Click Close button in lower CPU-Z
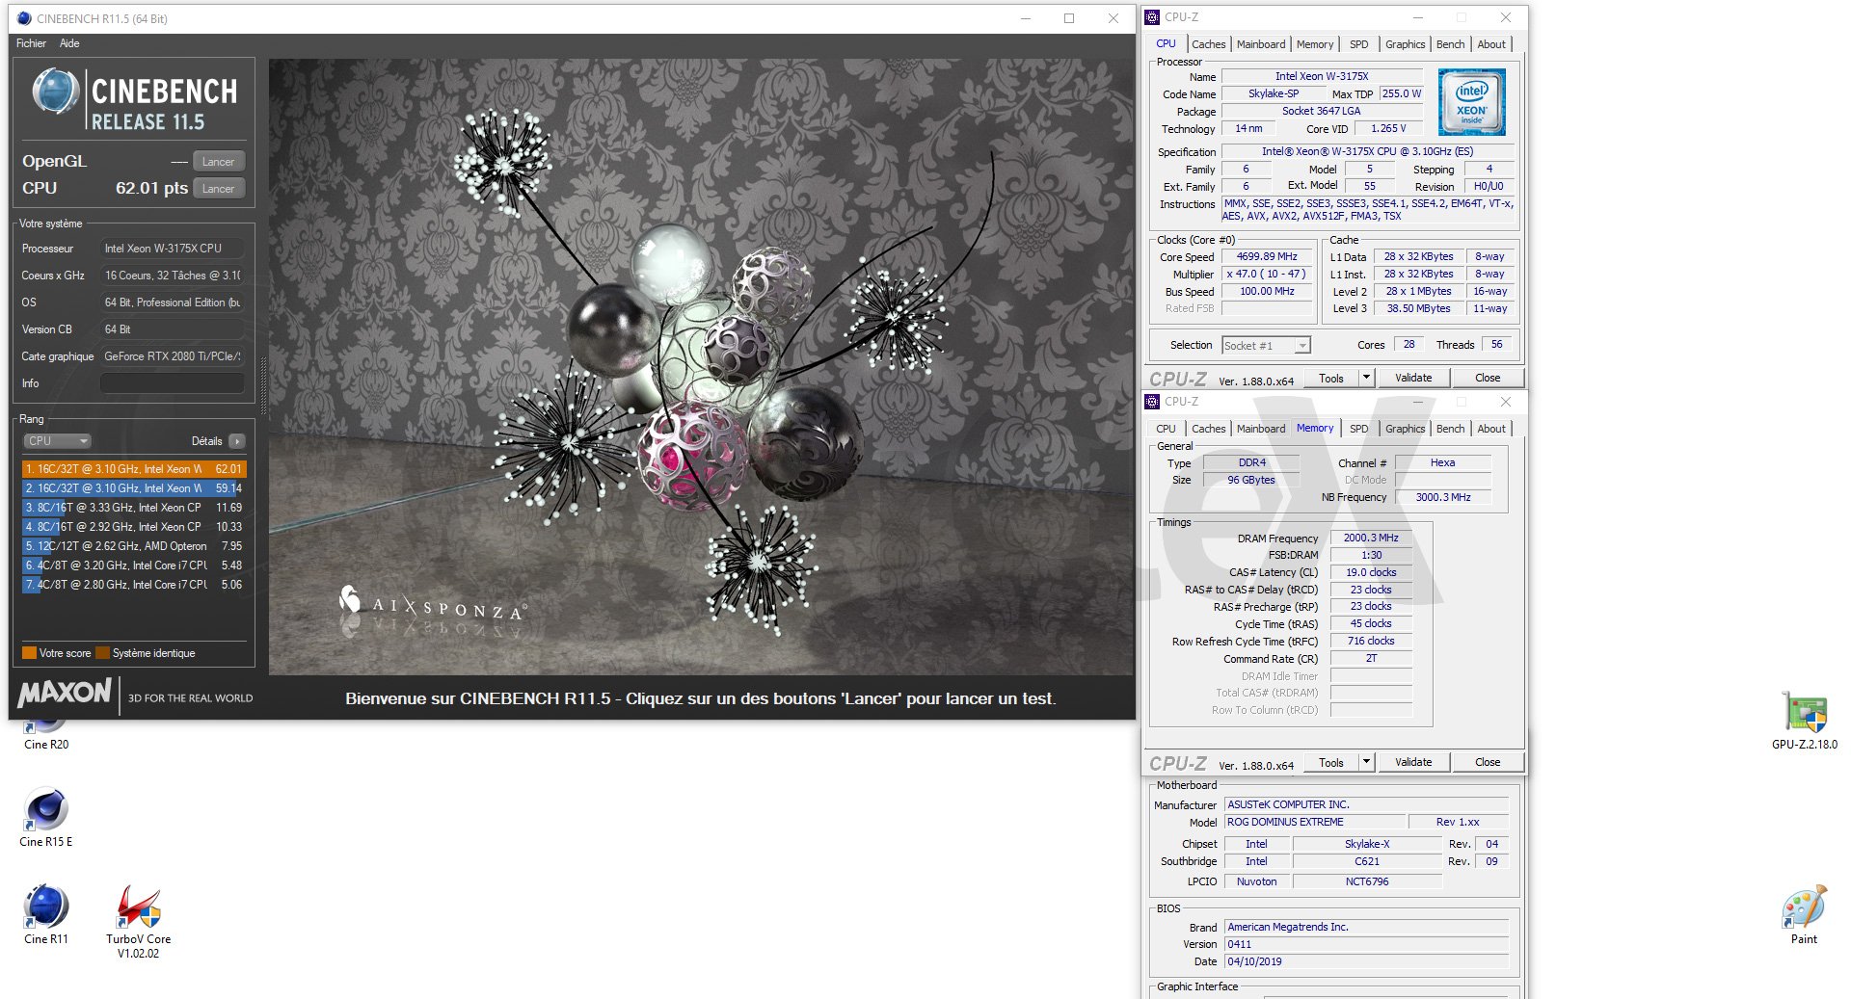 1488,763
